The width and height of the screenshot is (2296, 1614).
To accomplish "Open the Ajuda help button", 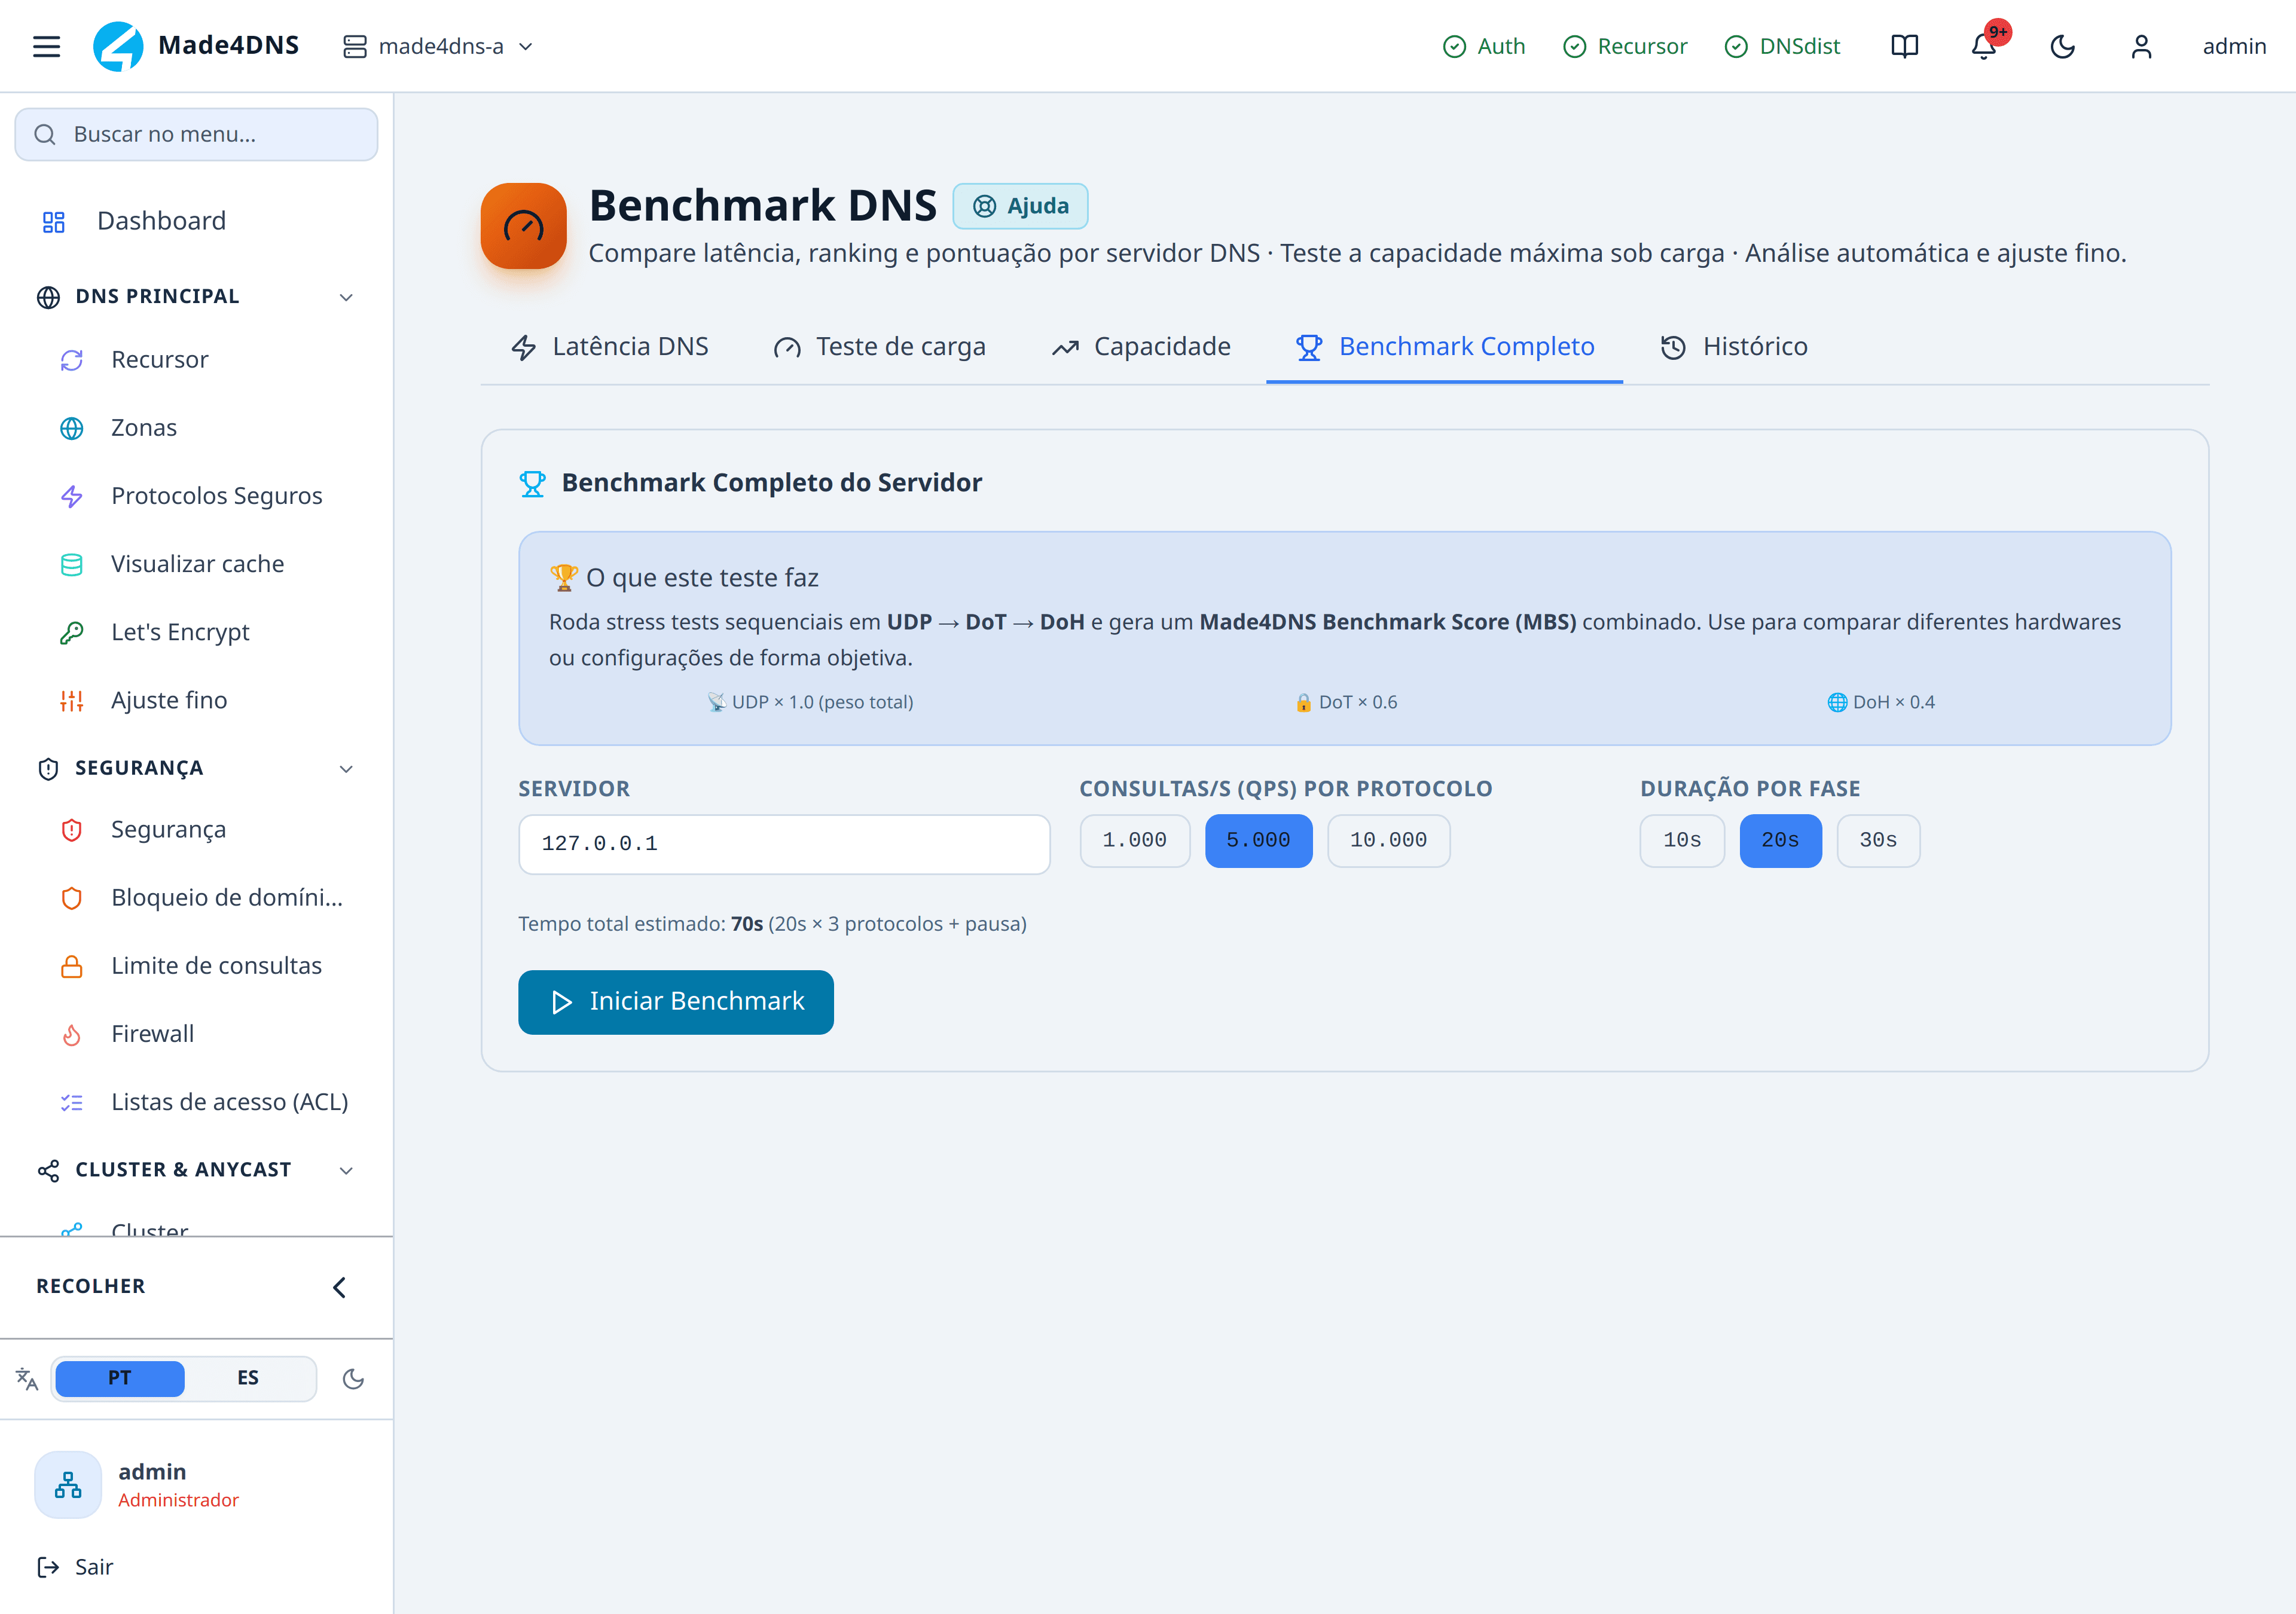I will coord(1020,206).
